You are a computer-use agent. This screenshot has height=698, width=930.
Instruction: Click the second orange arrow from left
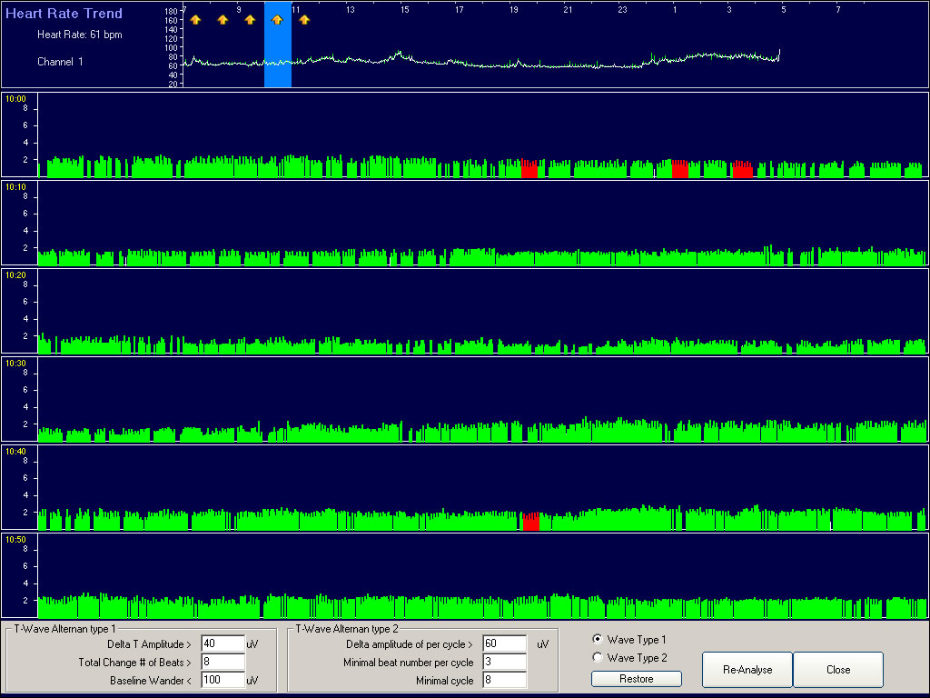tap(223, 19)
